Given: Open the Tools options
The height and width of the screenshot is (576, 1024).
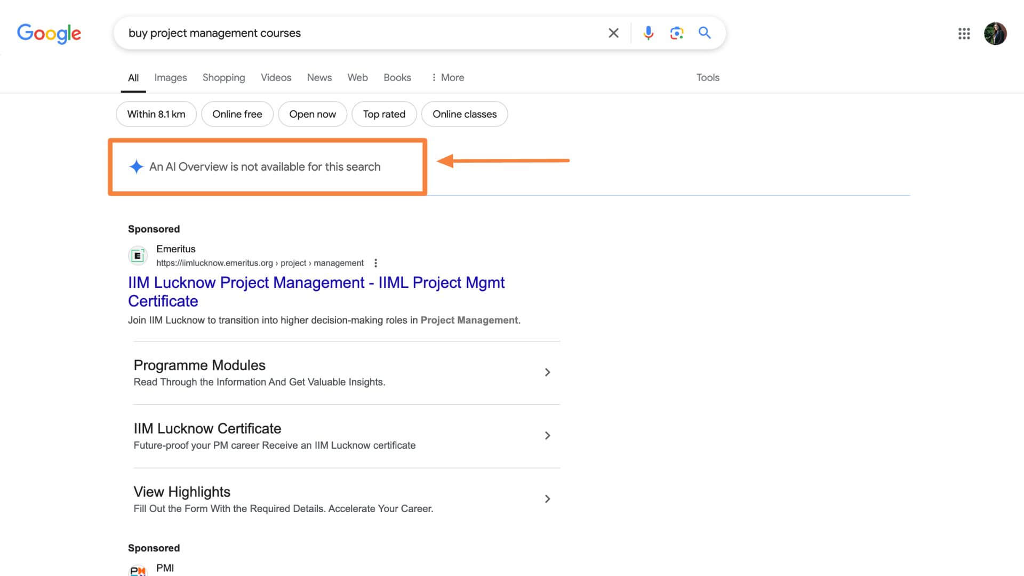Looking at the screenshot, I should coord(708,77).
